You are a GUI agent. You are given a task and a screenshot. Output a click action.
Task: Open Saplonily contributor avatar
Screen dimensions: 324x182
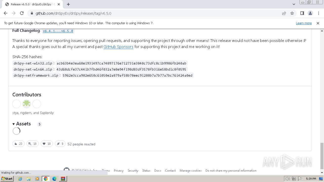click(37, 104)
